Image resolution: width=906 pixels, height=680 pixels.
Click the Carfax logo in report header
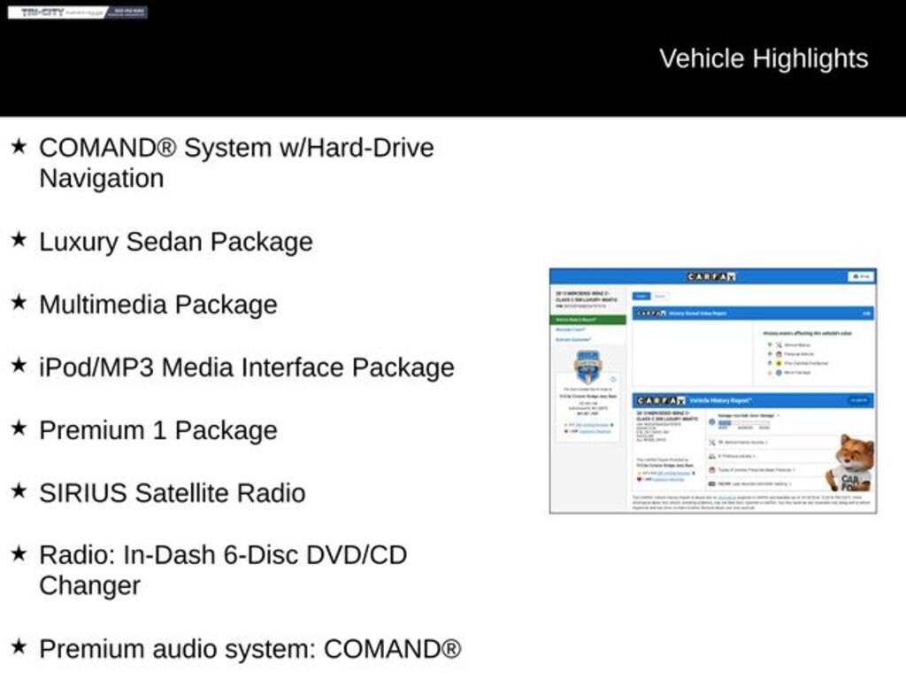pyautogui.click(x=711, y=276)
